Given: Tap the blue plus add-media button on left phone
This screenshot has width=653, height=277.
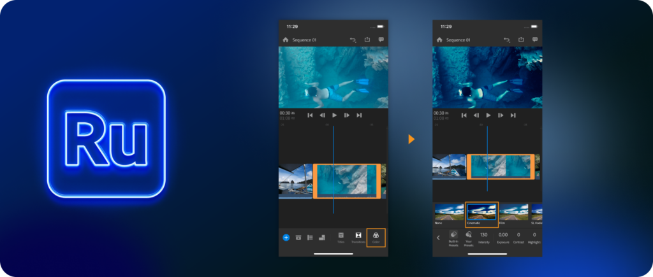Looking at the screenshot, I should (286, 238).
